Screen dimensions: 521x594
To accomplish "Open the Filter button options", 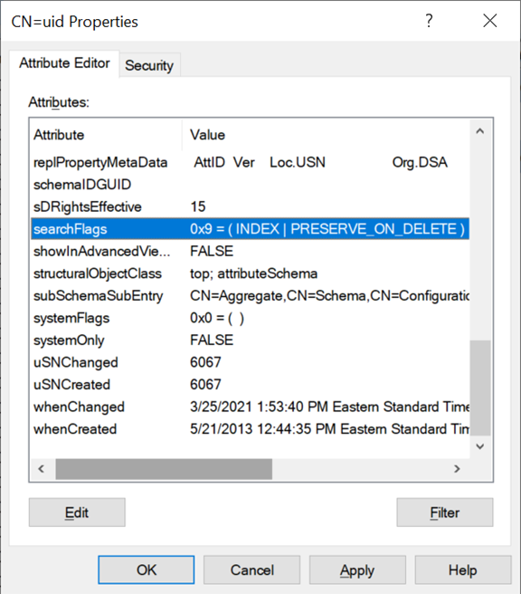I will click(x=445, y=513).
